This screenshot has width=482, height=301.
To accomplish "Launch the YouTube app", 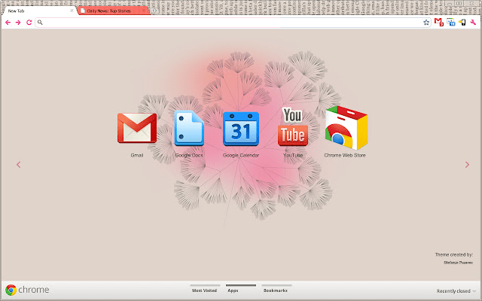I will (292, 127).
